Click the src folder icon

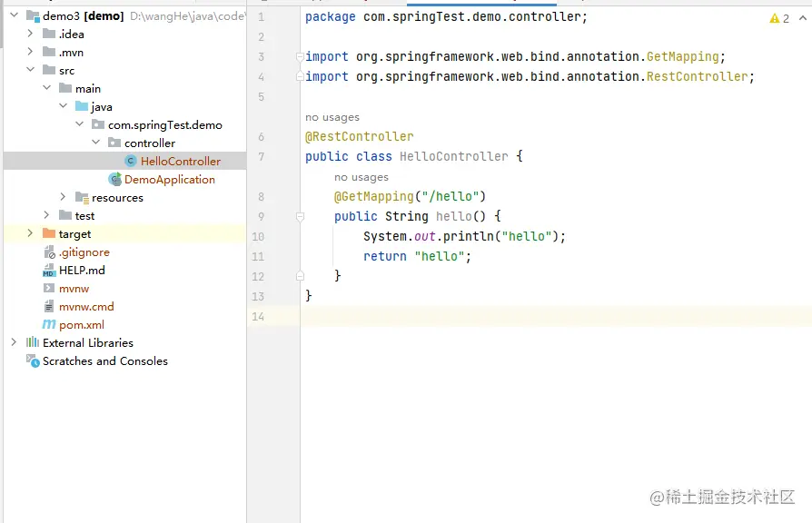49,70
